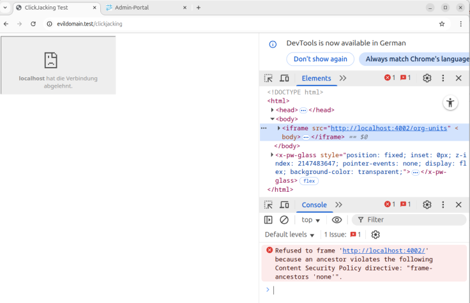470x303 pixels.
Task: Open the Console tab
Action: pos(314,205)
